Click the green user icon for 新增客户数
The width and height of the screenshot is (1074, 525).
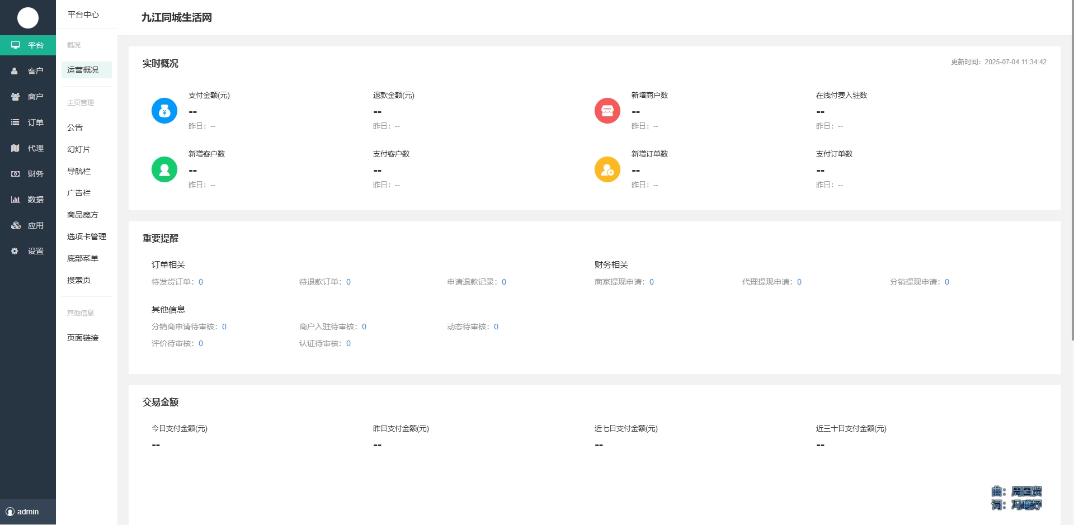point(164,169)
